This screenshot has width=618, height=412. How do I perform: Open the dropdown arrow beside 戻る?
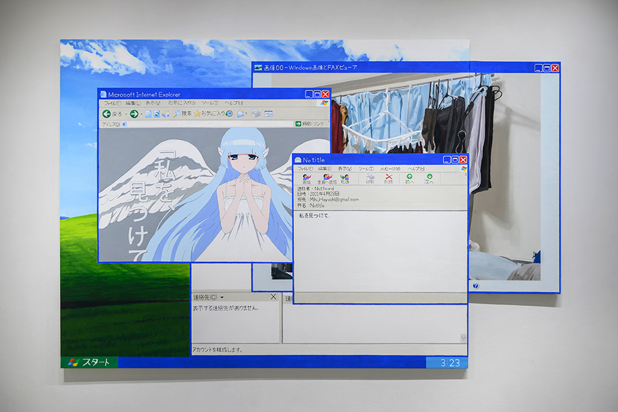click(126, 114)
